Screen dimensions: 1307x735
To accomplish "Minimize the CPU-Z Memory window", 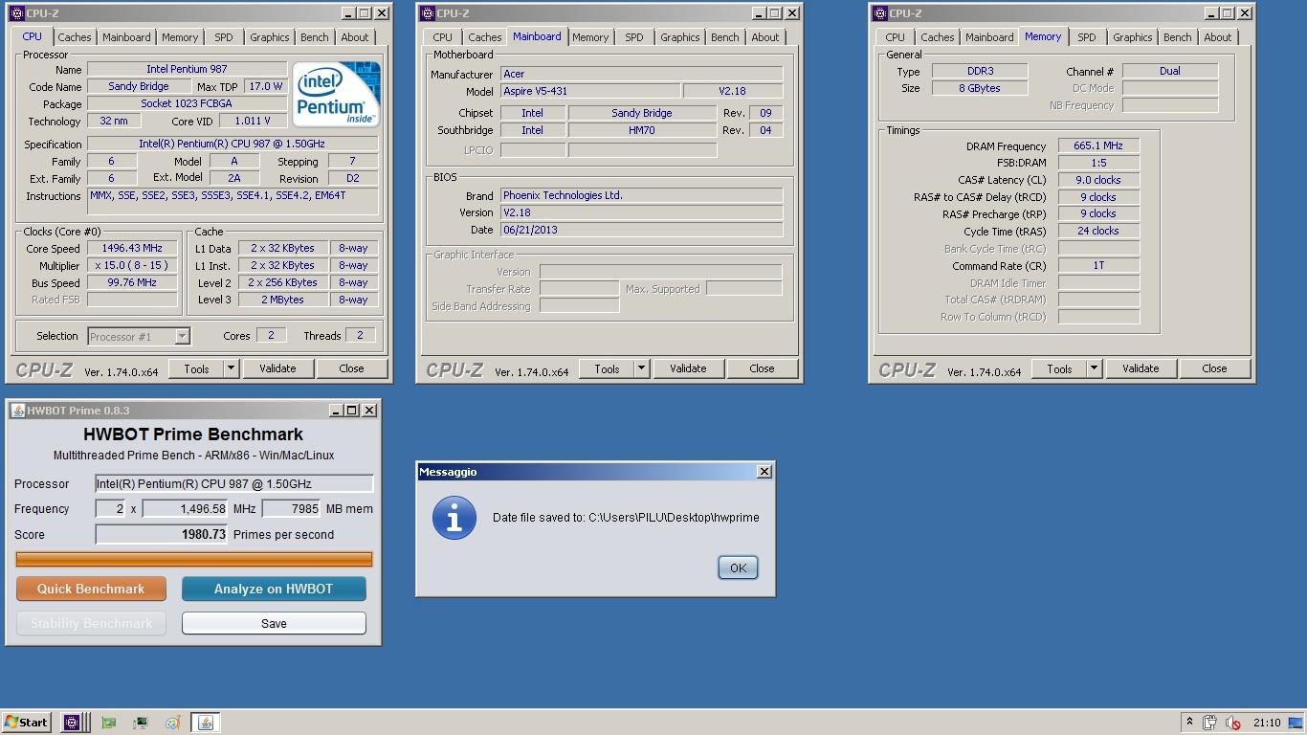I will tap(1211, 13).
